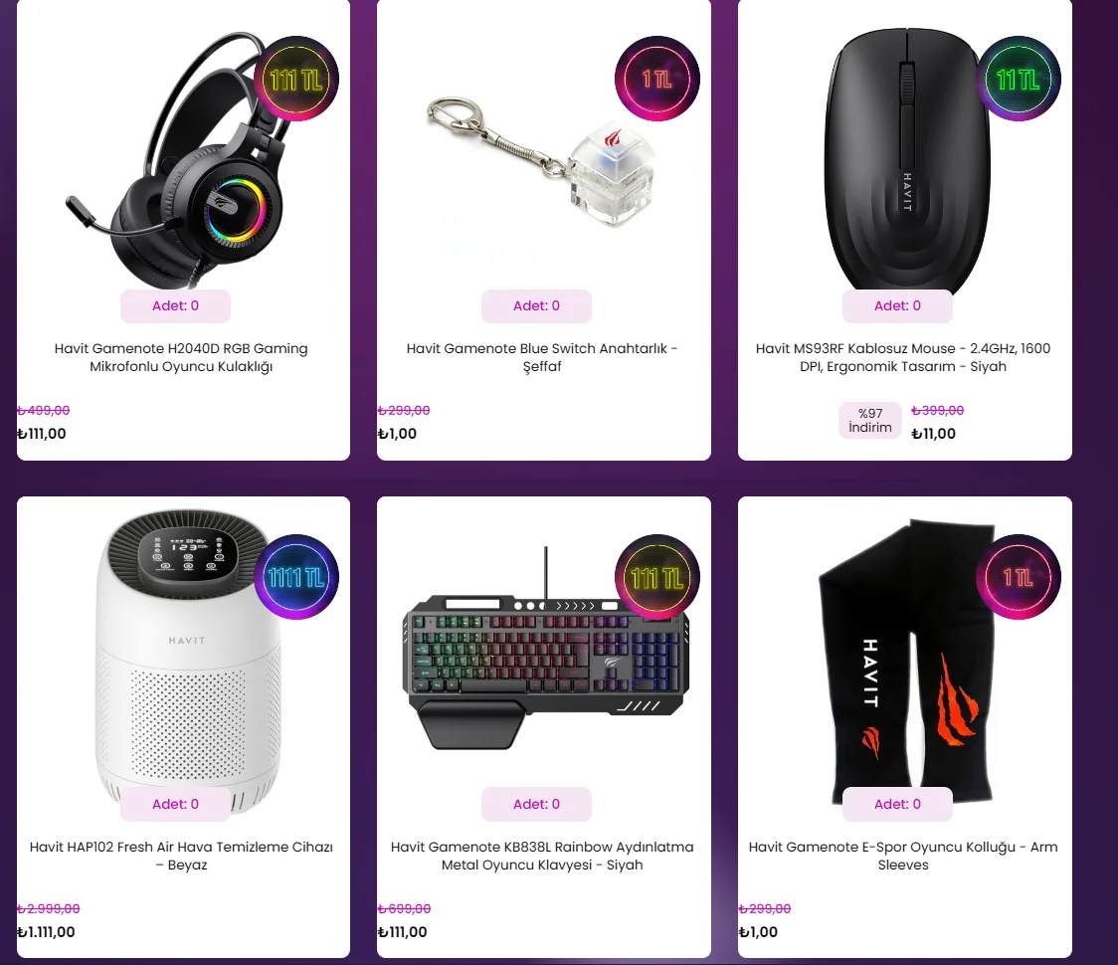Click the 1 TL badge on keychain
1118x965 pixels.
click(656, 79)
